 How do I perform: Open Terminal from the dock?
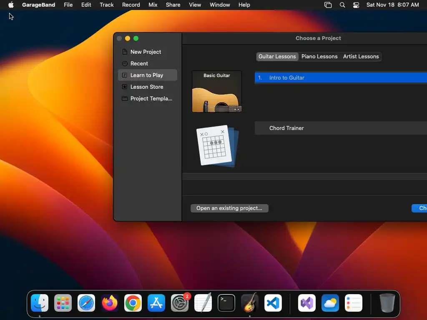coord(226,302)
